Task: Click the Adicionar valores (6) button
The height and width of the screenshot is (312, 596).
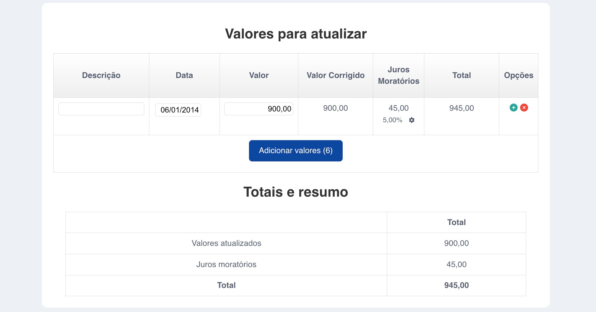Action: [x=295, y=151]
